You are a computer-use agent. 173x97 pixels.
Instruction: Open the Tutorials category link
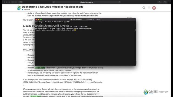[x=26, y=10]
